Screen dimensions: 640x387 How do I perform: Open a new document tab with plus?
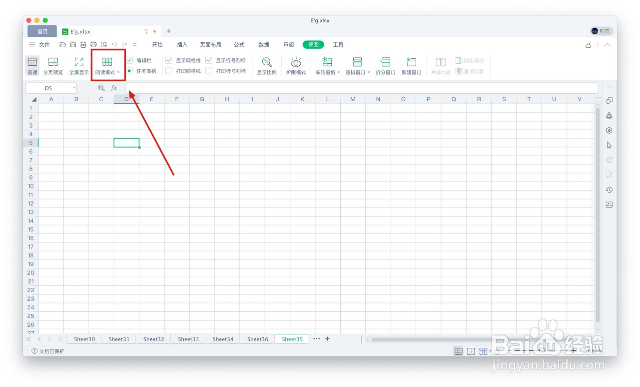[x=169, y=31]
